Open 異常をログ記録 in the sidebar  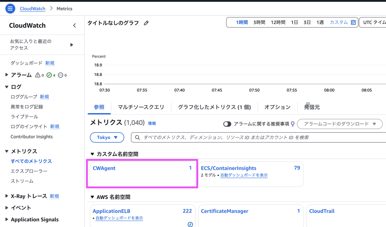point(27,107)
